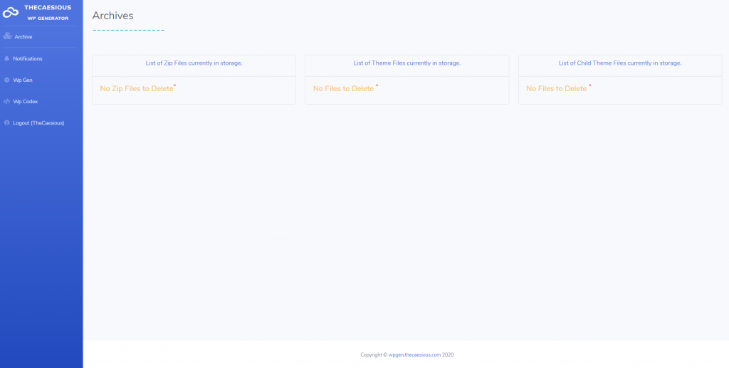Viewport: 729px width, 368px height.
Task: Click the Logout user circle icon
Action: point(7,122)
